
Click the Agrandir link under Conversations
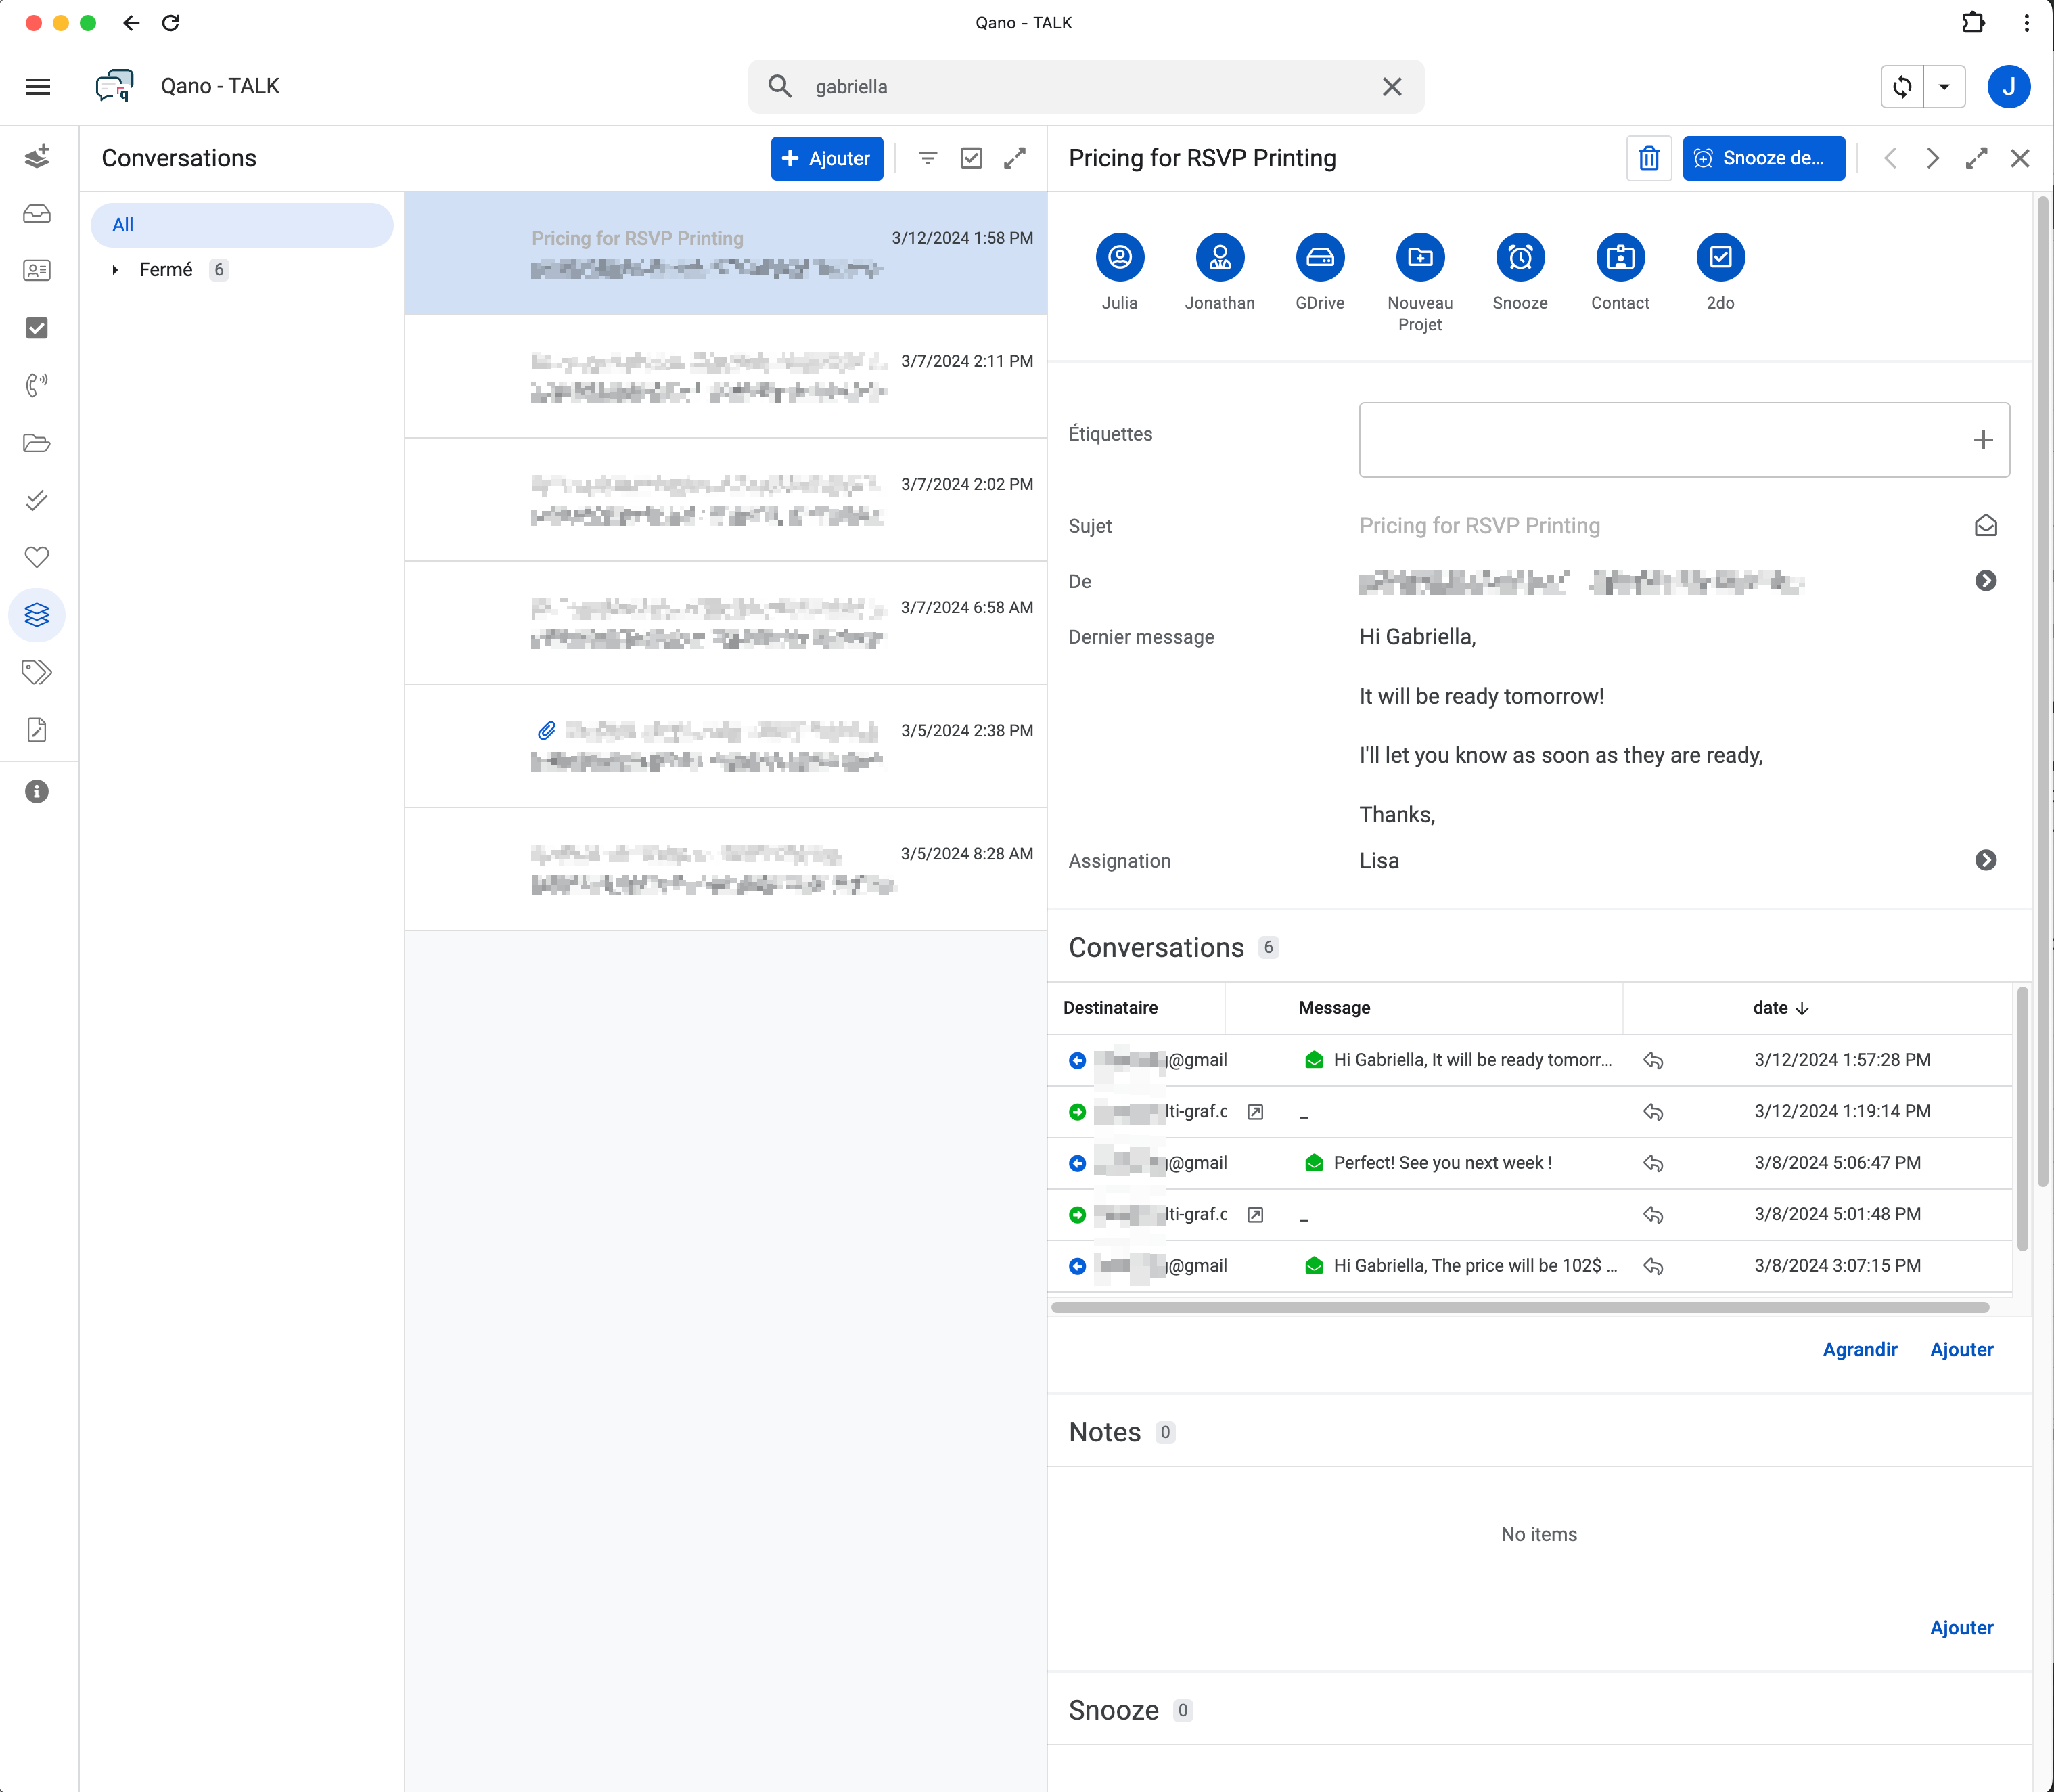1859,1350
